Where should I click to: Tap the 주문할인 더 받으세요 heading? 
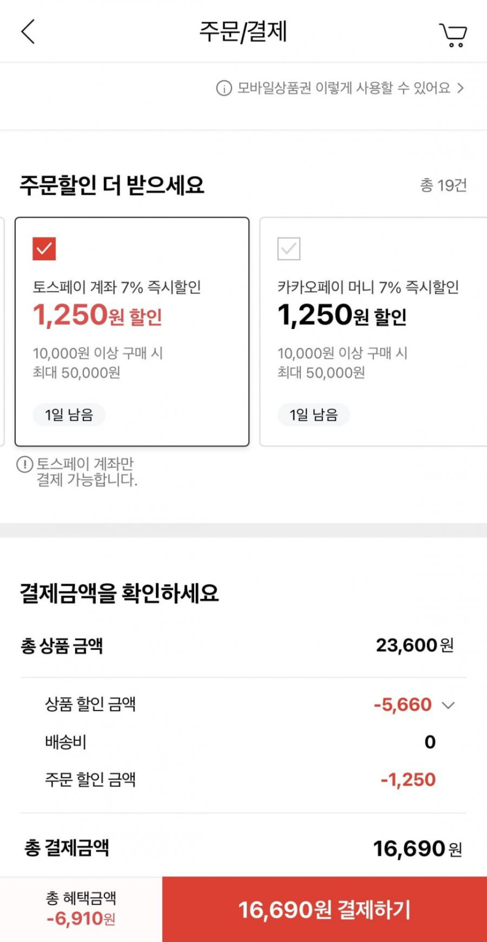pyautogui.click(x=112, y=185)
